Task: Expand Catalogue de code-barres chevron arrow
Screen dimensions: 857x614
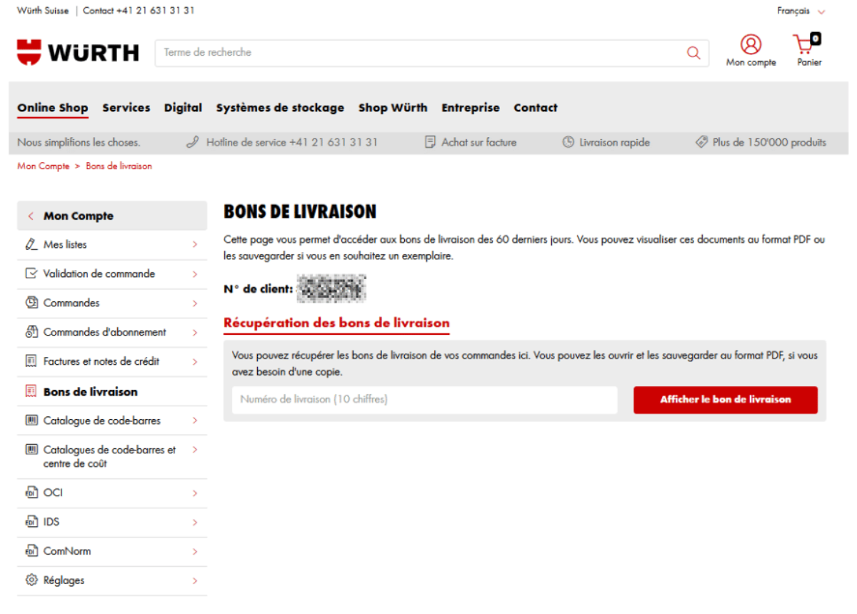Action: (195, 421)
